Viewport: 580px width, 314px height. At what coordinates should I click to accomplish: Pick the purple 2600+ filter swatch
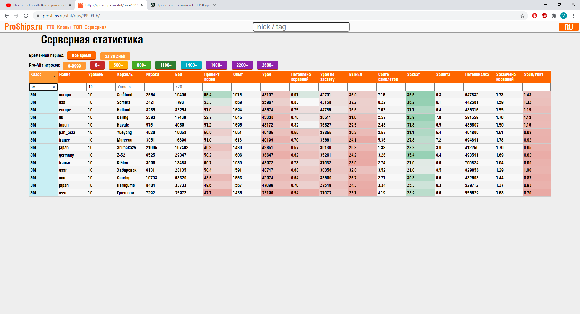tap(267, 65)
